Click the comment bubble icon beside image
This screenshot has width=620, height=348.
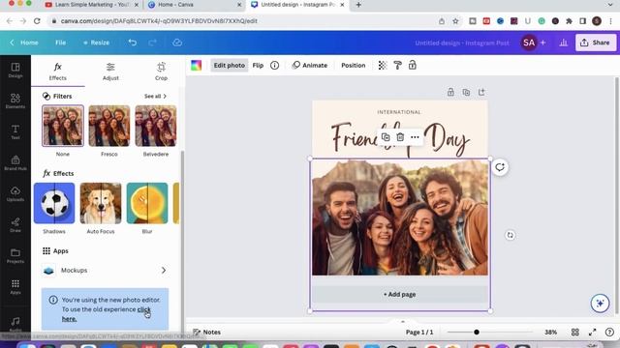point(500,167)
